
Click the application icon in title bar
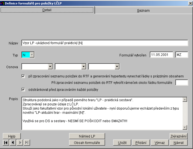pyautogui.click(x=2, y=3)
